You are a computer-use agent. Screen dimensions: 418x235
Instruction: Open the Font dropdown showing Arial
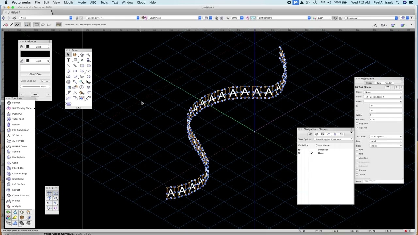[x=386, y=141]
